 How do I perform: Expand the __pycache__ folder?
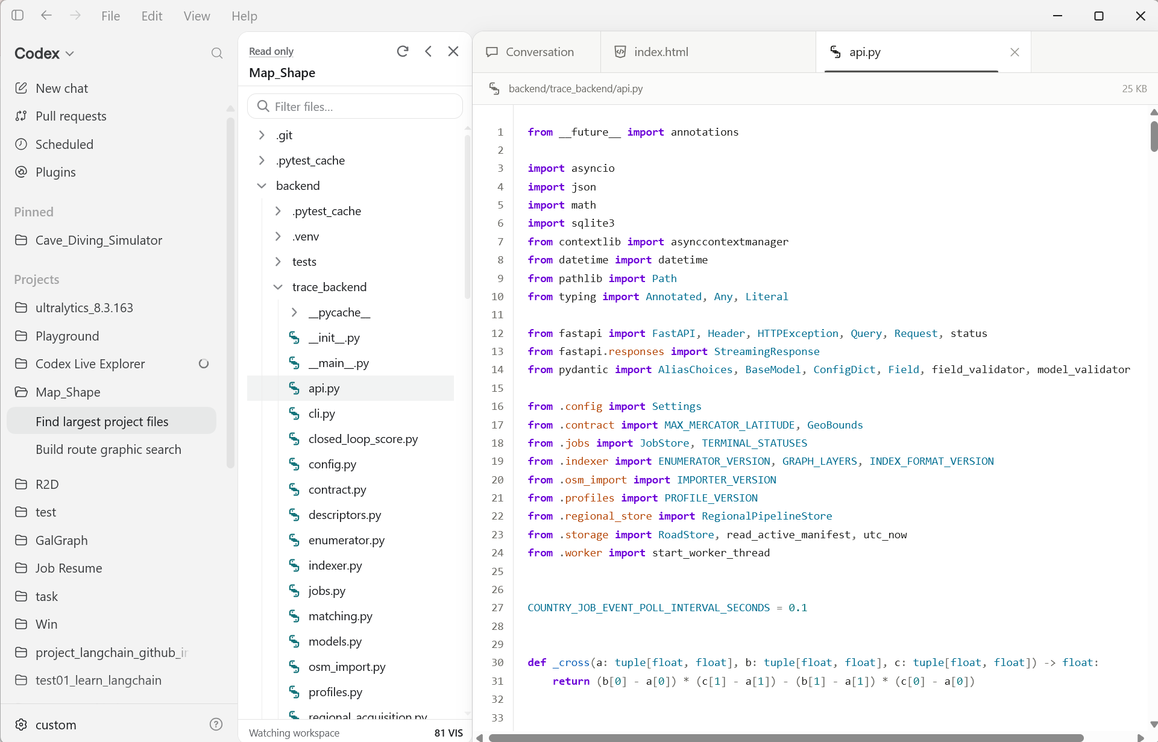click(294, 312)
